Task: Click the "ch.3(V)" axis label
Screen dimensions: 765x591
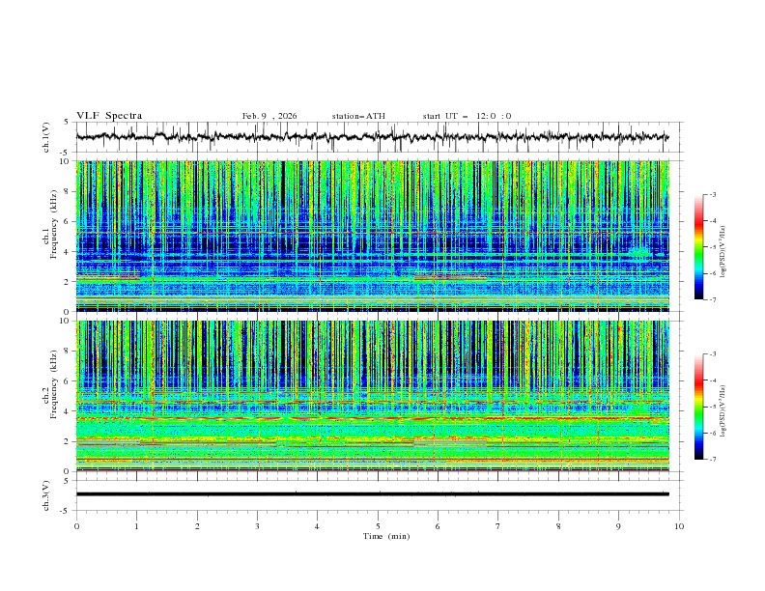Action: pyautogui.click(x=46, y=495)
